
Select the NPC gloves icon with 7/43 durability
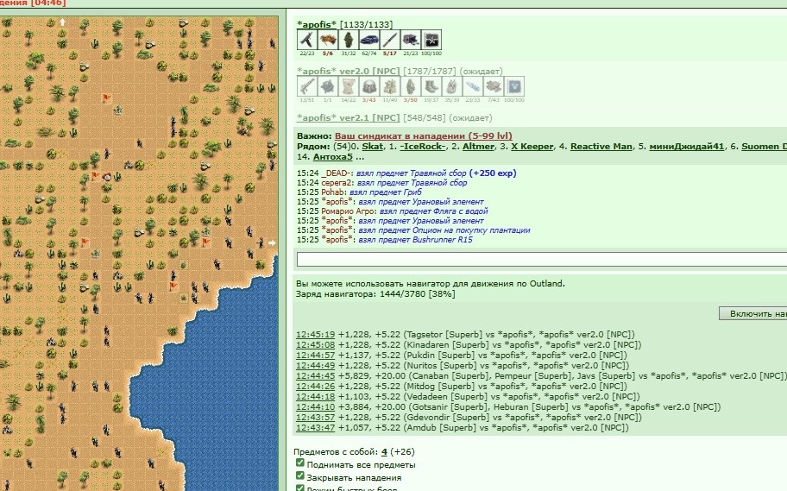pyautogui.click(x=494, y=86)
